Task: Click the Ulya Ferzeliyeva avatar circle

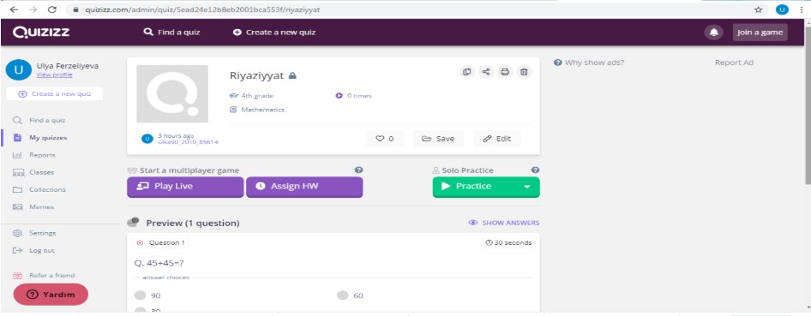Action: tap(19, 70)
